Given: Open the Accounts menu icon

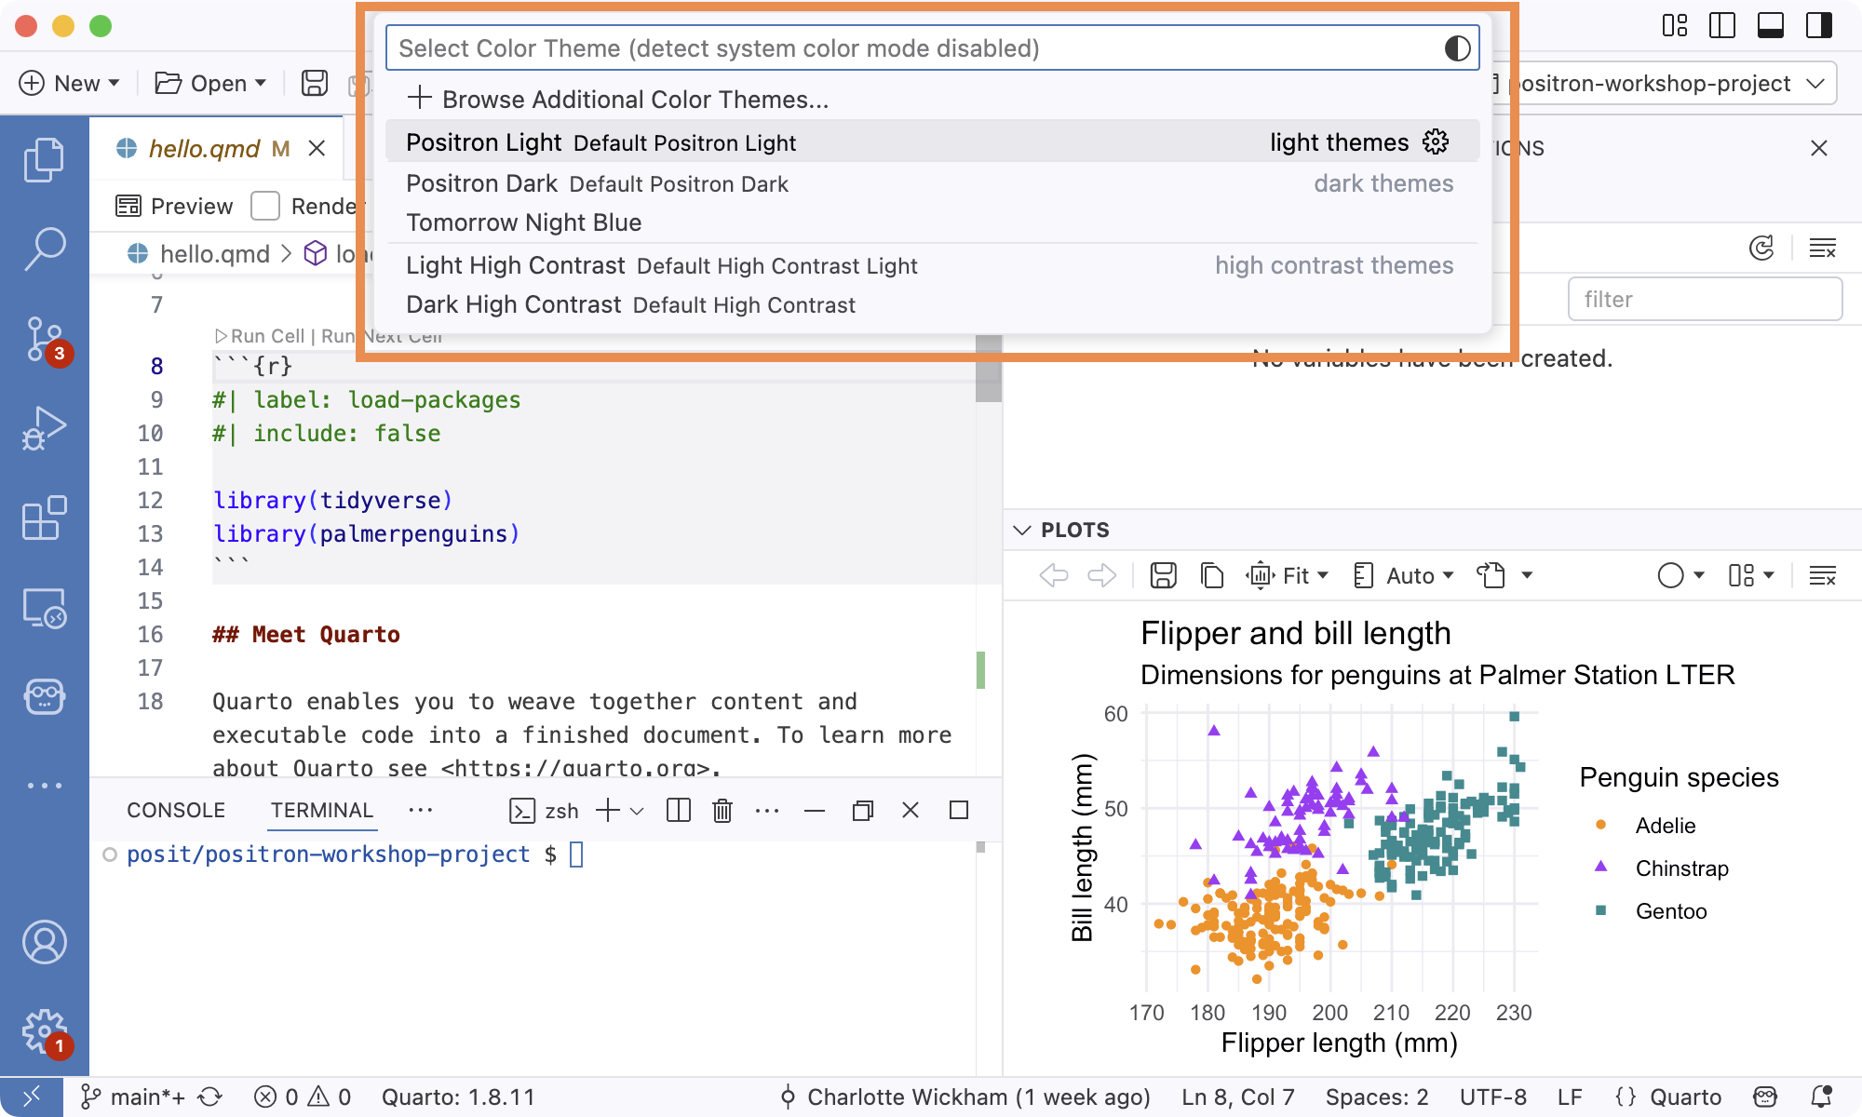Looking at the screenshot, I should click(44, 942).
